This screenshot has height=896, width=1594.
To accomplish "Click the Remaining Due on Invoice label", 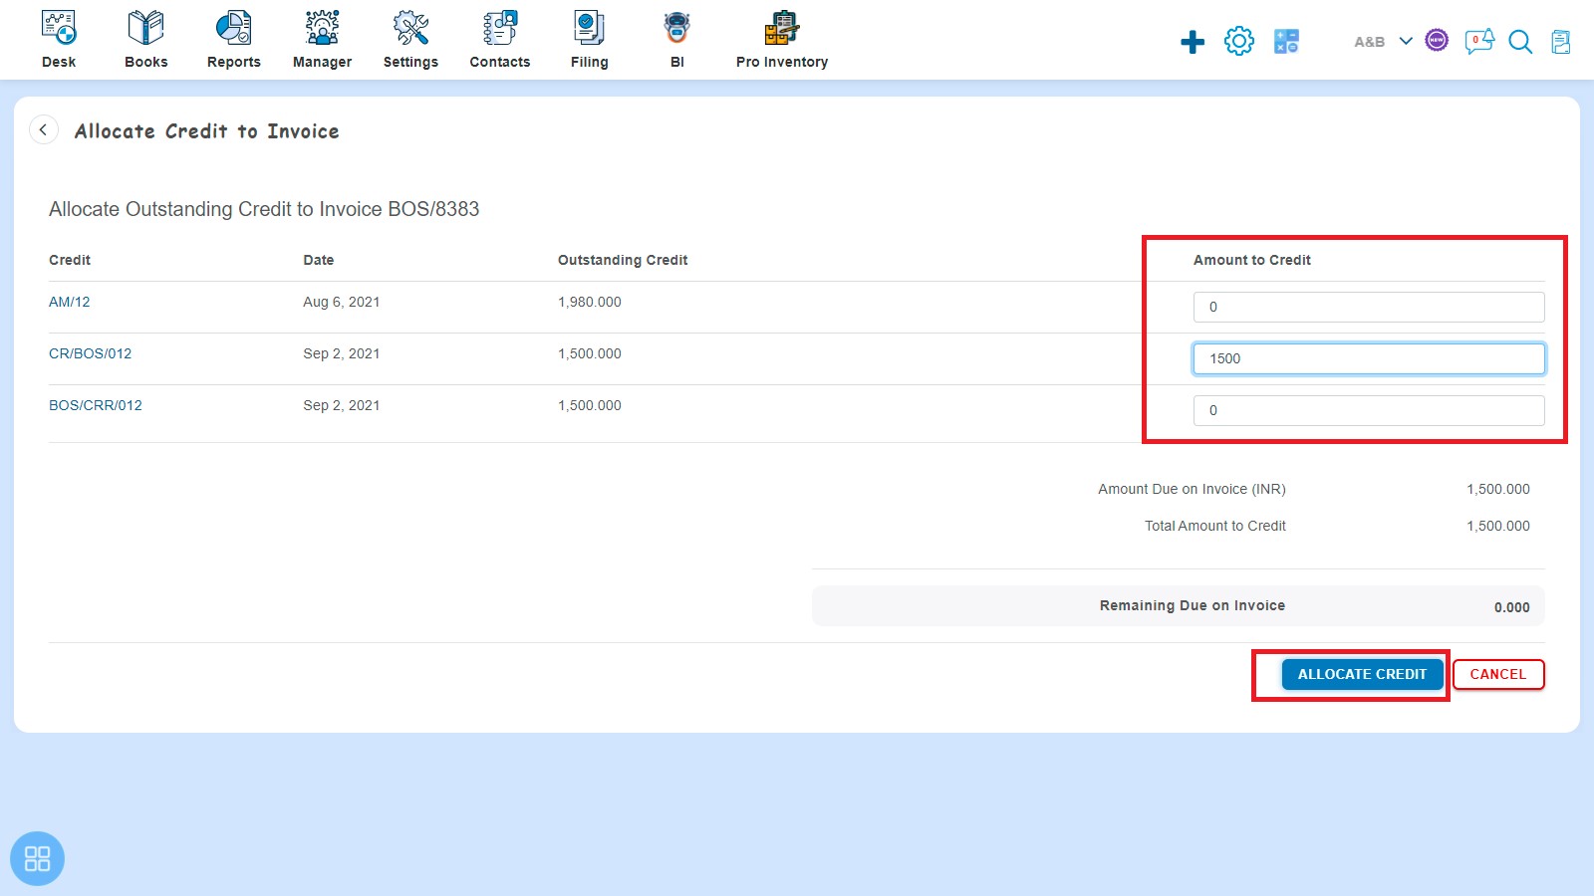I will click(x=1193, y=605).
